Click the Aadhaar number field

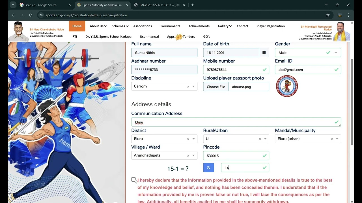pos(164,70)
